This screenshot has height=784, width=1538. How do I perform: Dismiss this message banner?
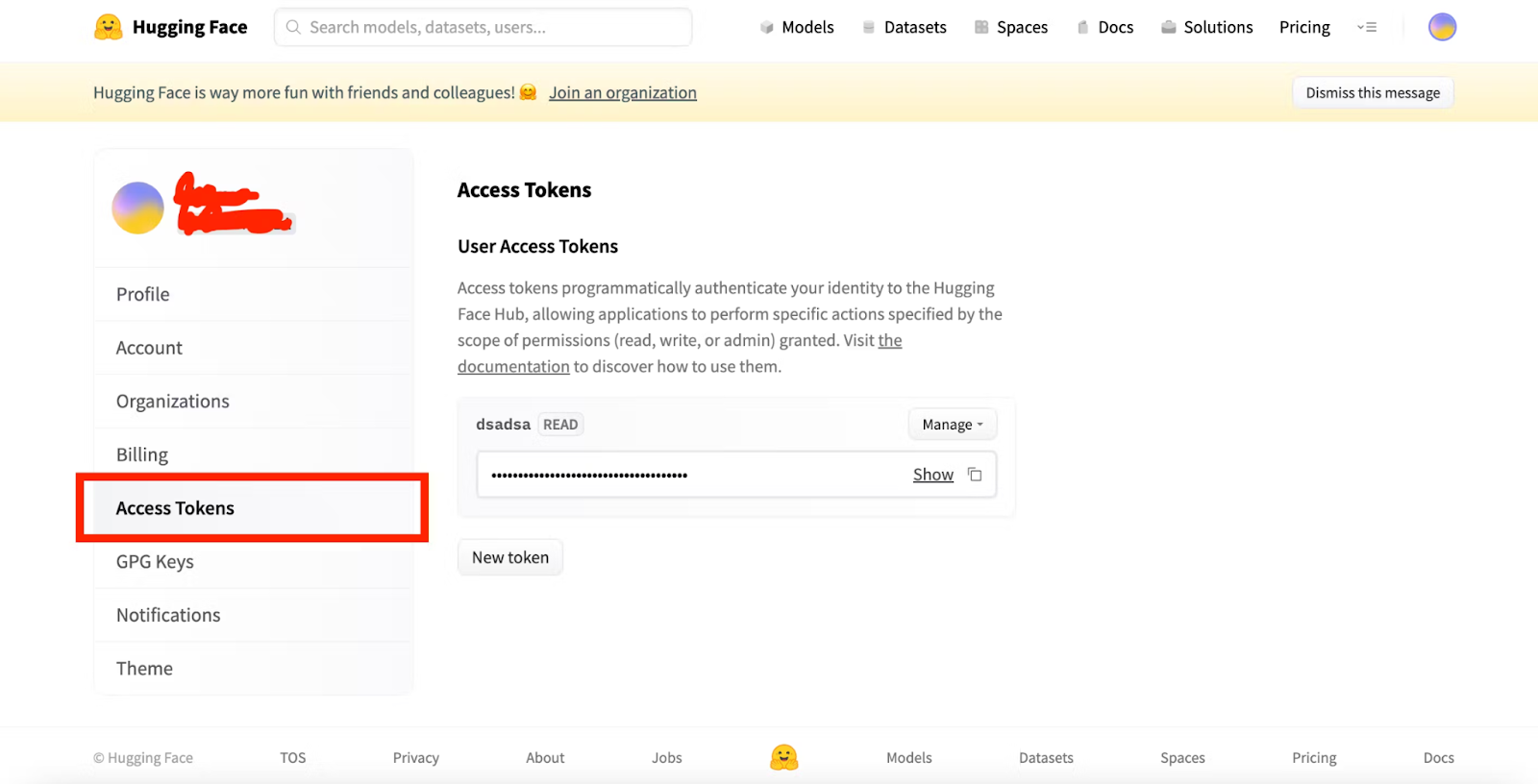click(1372, 93)
